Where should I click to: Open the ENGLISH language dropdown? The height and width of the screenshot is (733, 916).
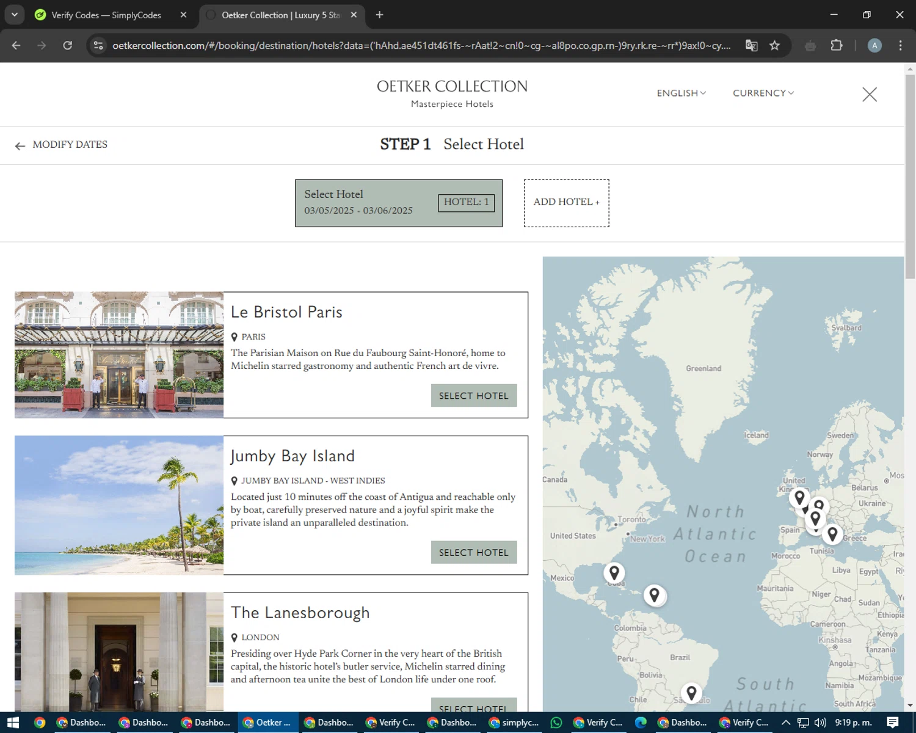(681, 93)
